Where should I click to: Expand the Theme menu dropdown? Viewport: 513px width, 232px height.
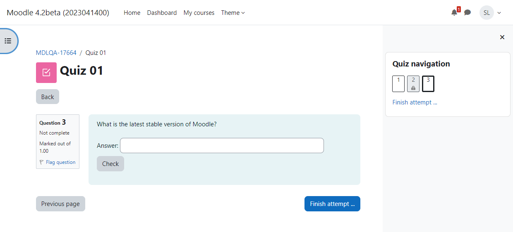233,13
